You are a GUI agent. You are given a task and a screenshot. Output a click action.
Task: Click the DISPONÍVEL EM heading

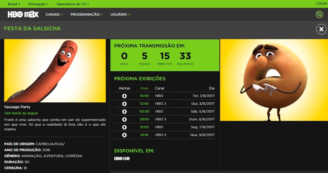click(x=134, y=151)
